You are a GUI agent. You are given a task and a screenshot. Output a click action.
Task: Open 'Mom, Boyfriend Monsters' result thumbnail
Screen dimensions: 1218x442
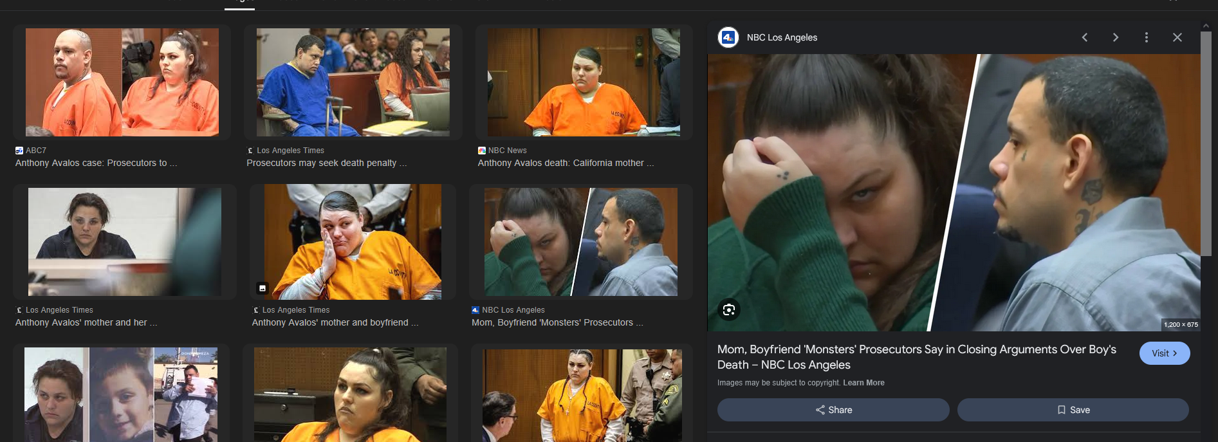click(581, 242)
